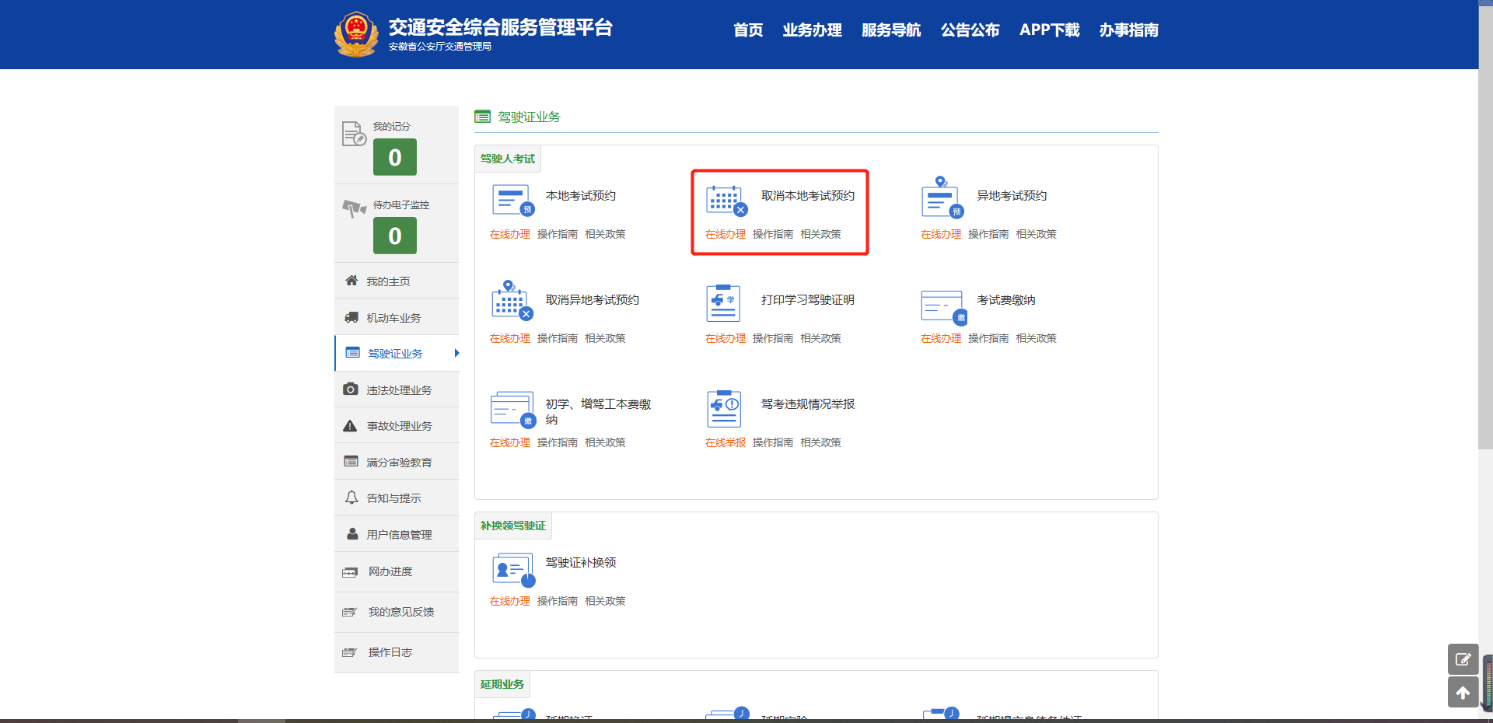This screenshot has height=723, width=1493.
Task: Click the scroll-to-top arrow button
Action: 1462,692
